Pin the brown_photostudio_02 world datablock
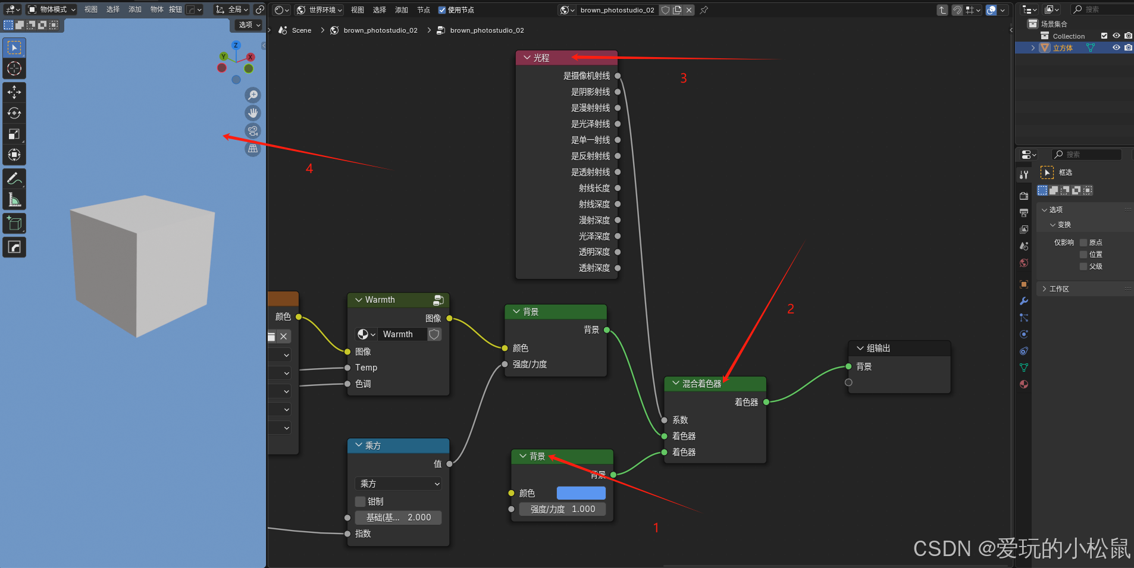This screenshot has width=1134, height=568. [704, 10]
